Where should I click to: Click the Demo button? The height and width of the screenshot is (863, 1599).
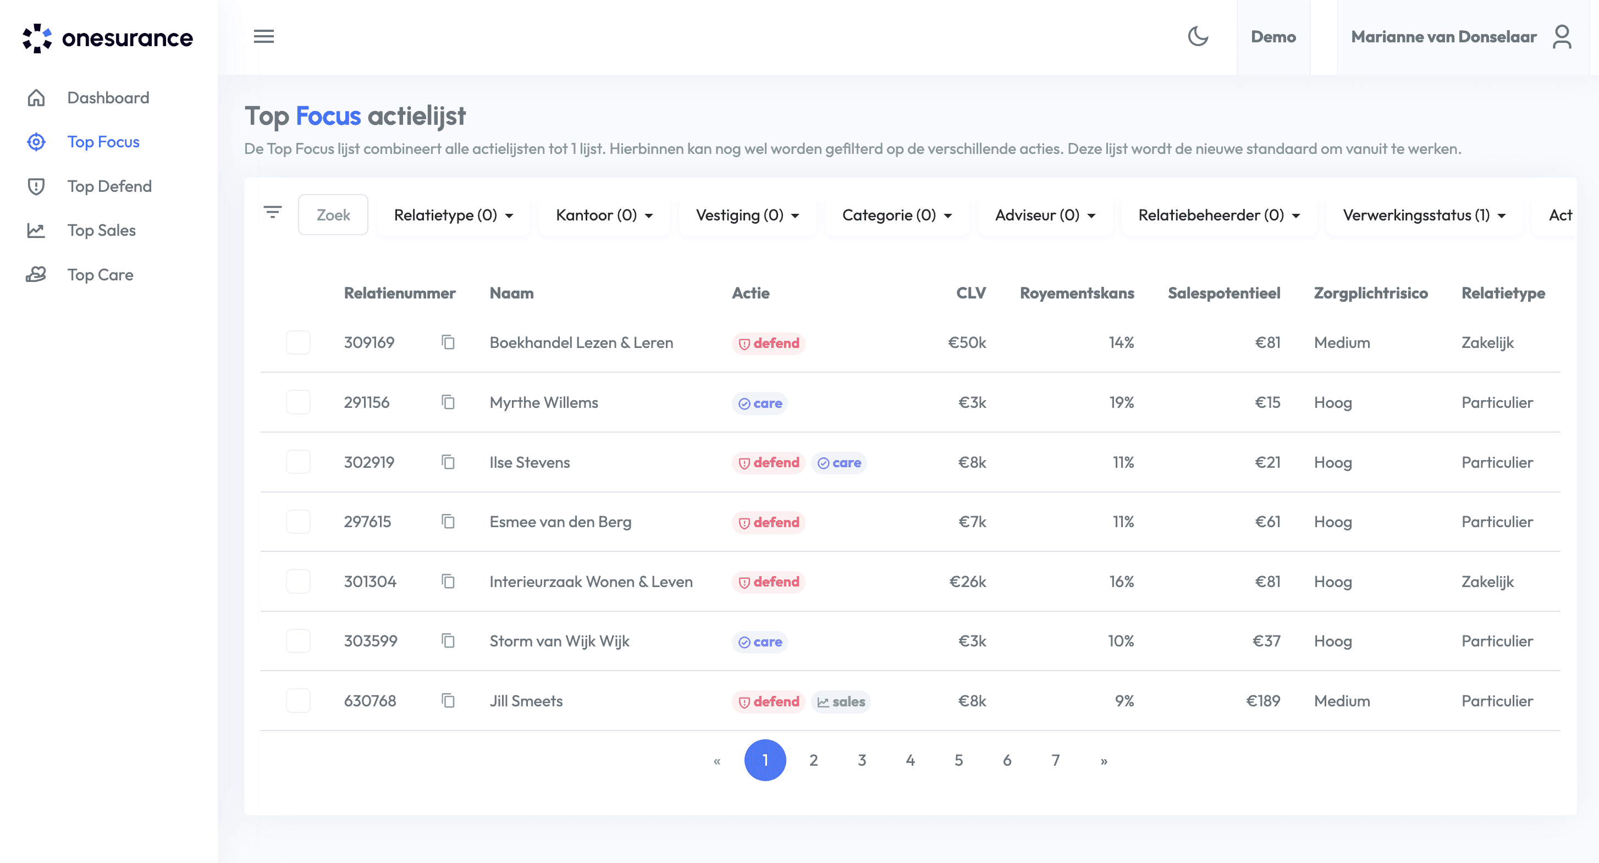(x=1273, y=37)
